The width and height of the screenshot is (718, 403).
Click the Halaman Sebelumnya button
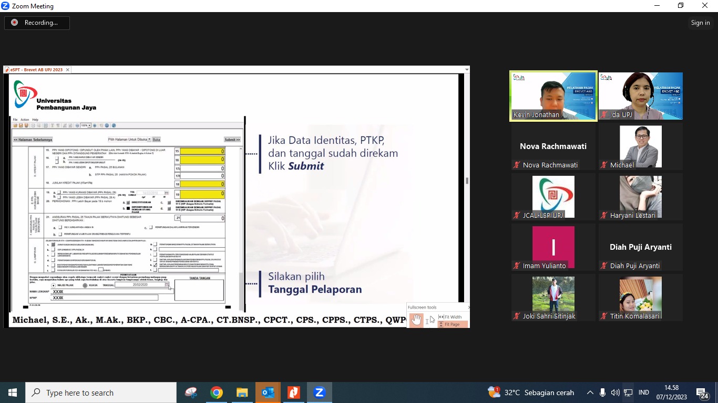[x=33, y=140]
